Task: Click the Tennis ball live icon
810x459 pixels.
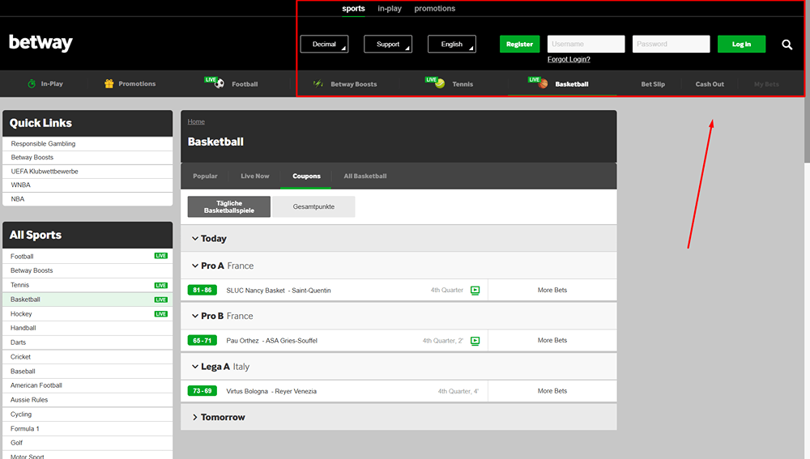Action: tap(435, 82)
